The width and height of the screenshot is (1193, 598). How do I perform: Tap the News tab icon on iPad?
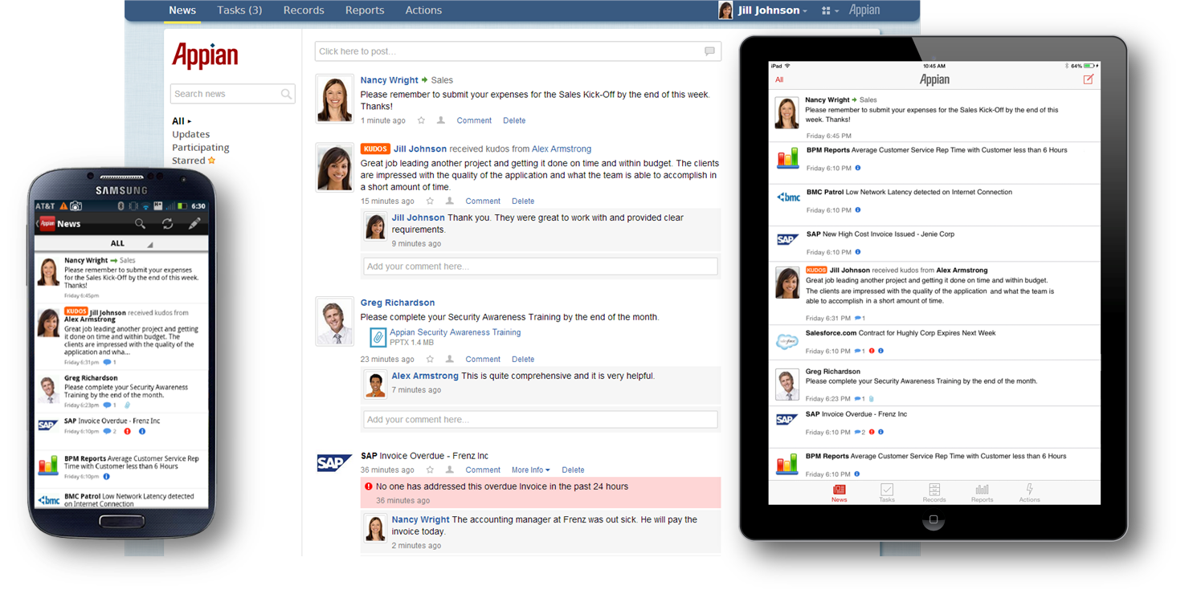(x=839, y=493)
